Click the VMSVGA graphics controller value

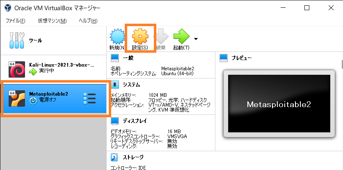point(177,136)
